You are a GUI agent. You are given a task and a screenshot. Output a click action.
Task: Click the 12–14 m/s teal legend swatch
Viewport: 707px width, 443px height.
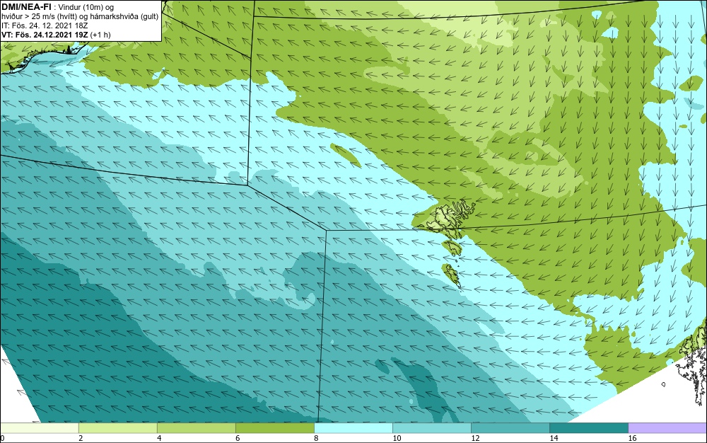click(x=510, y=428)
